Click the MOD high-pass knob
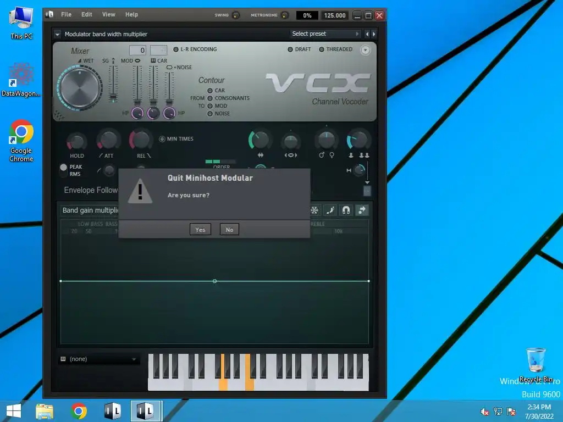This screenshot has height=422, width=563. (137, 113)
